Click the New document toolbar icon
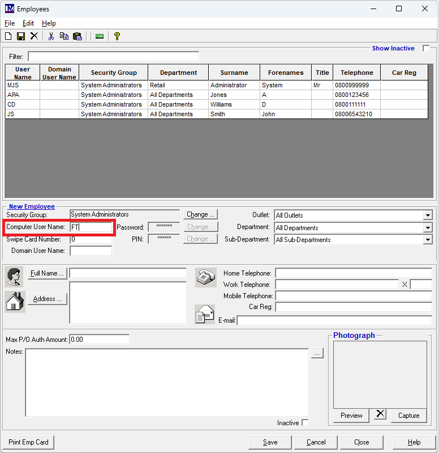 point(8,36)
